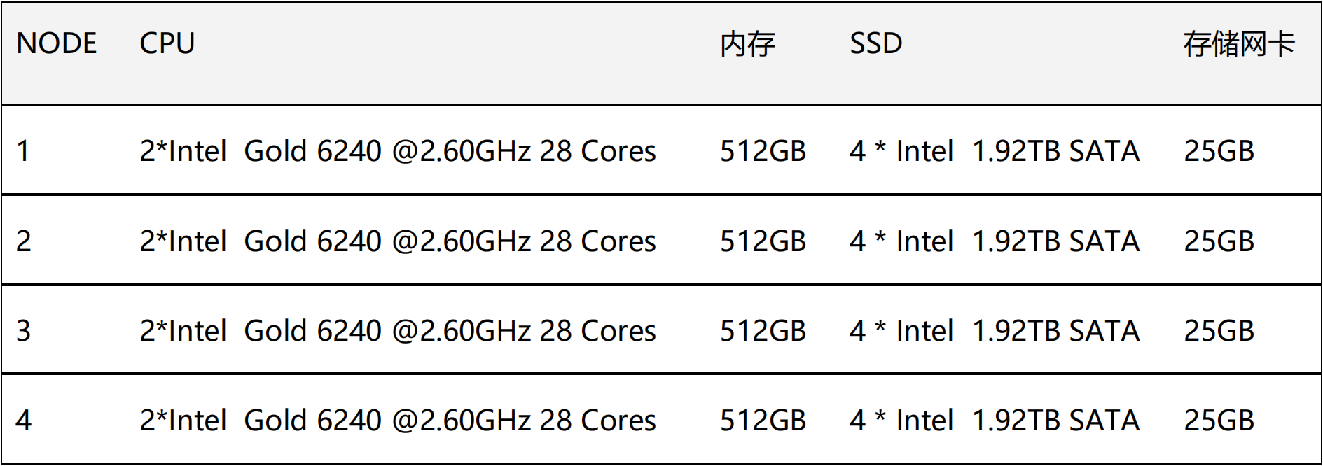
Task: Click node 2's SSD 1.92TB SATA cell
Action: click(995, 241)
